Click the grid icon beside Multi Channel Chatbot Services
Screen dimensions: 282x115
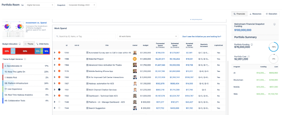coord(87,90)
